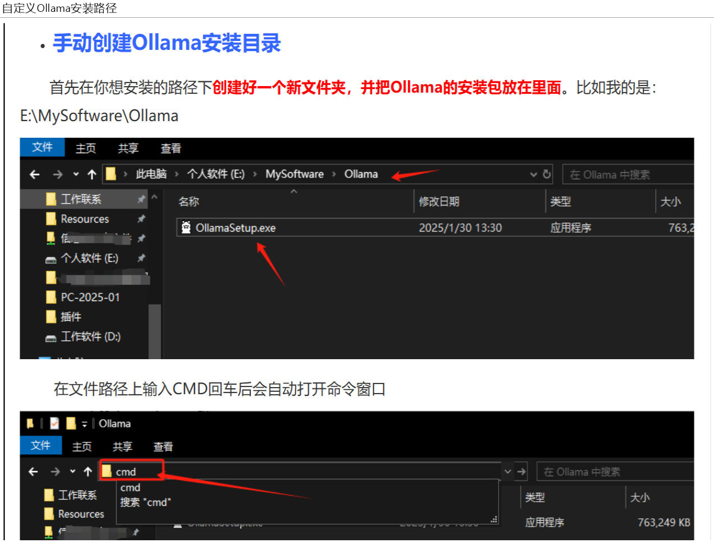The height and width of the screenshot is (545, 714).
Task: Click 此电脑 breadcrumb segment
Action: (151, 175)
